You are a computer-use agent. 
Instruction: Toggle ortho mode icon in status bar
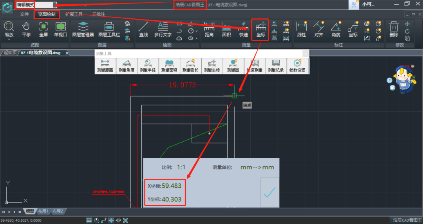(x=103, y=220)
